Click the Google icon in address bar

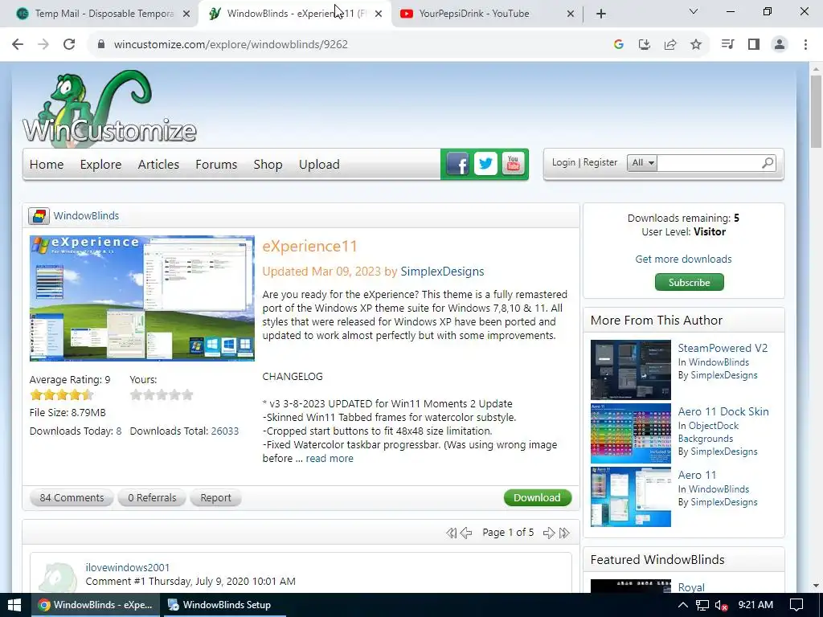pyautogui.click(x=619, y=44)
